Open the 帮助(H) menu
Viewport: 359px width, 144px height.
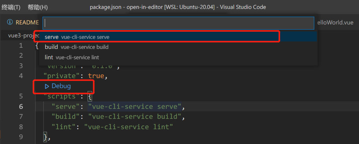pyautogui.click(x=38, y=7)
